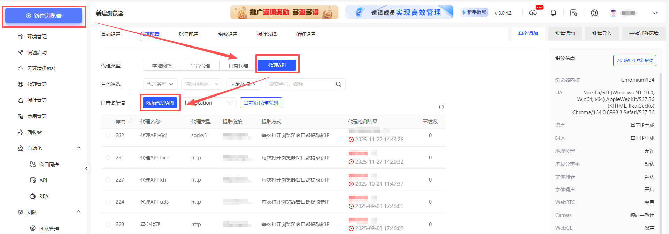Collapse the sidebar with arrow handle
Screen dimensions: 669x234
tap(86, 168)
